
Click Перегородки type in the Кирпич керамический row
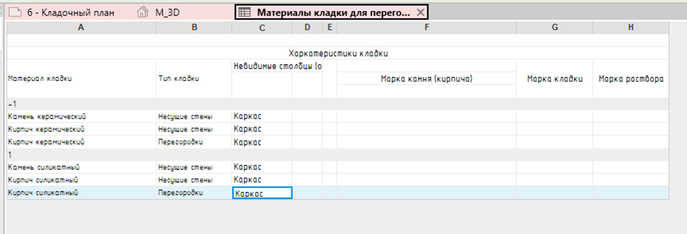[194, 142]
